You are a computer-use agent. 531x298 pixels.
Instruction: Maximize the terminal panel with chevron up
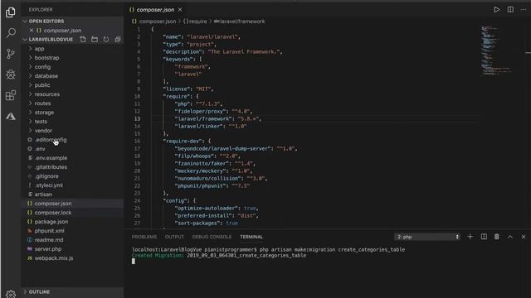(510, 237)
